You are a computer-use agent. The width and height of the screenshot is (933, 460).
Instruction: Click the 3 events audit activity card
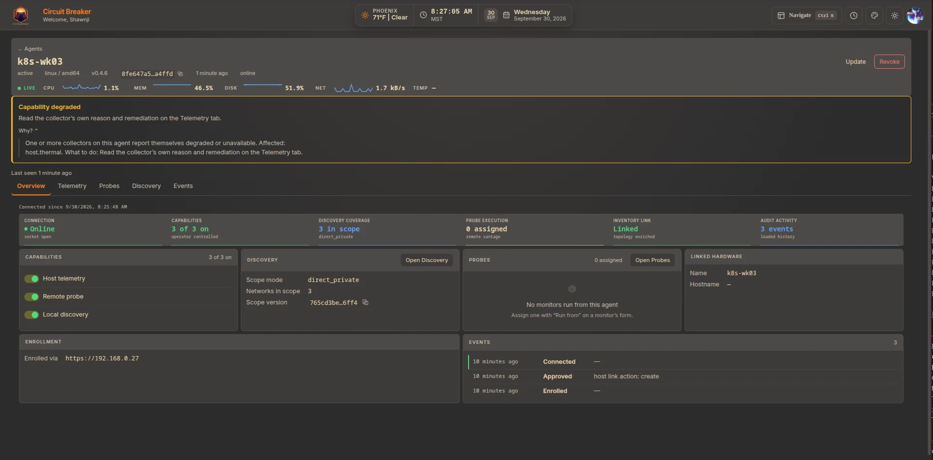829,230
